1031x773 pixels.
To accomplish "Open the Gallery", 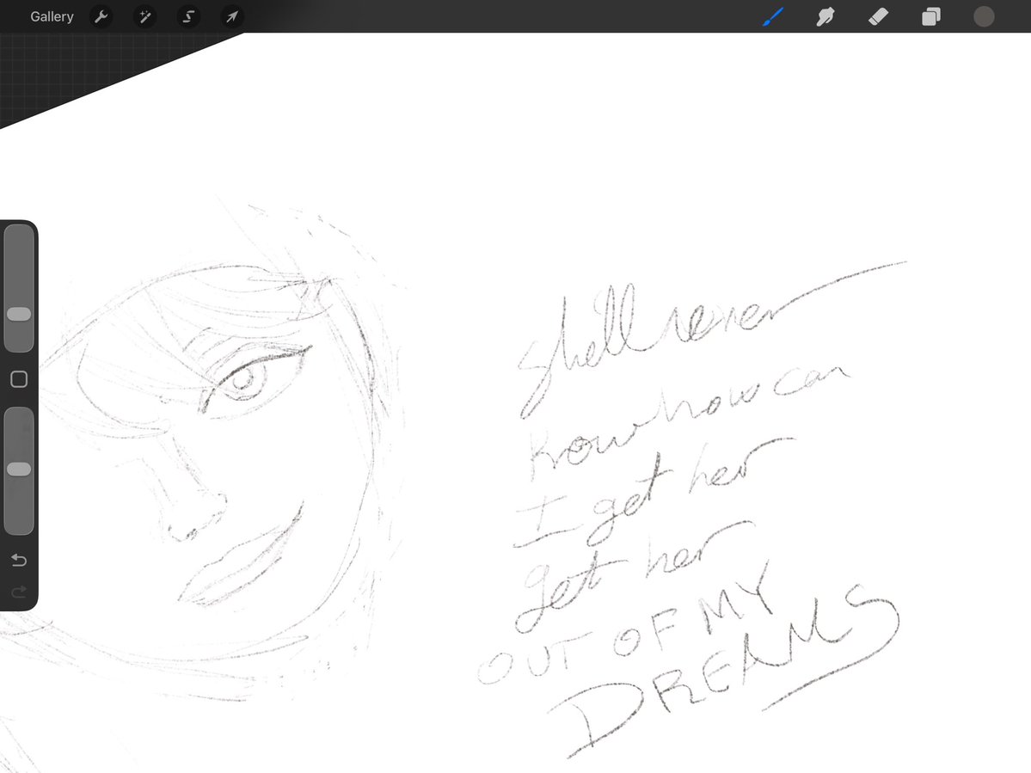I will coord(52,16).
